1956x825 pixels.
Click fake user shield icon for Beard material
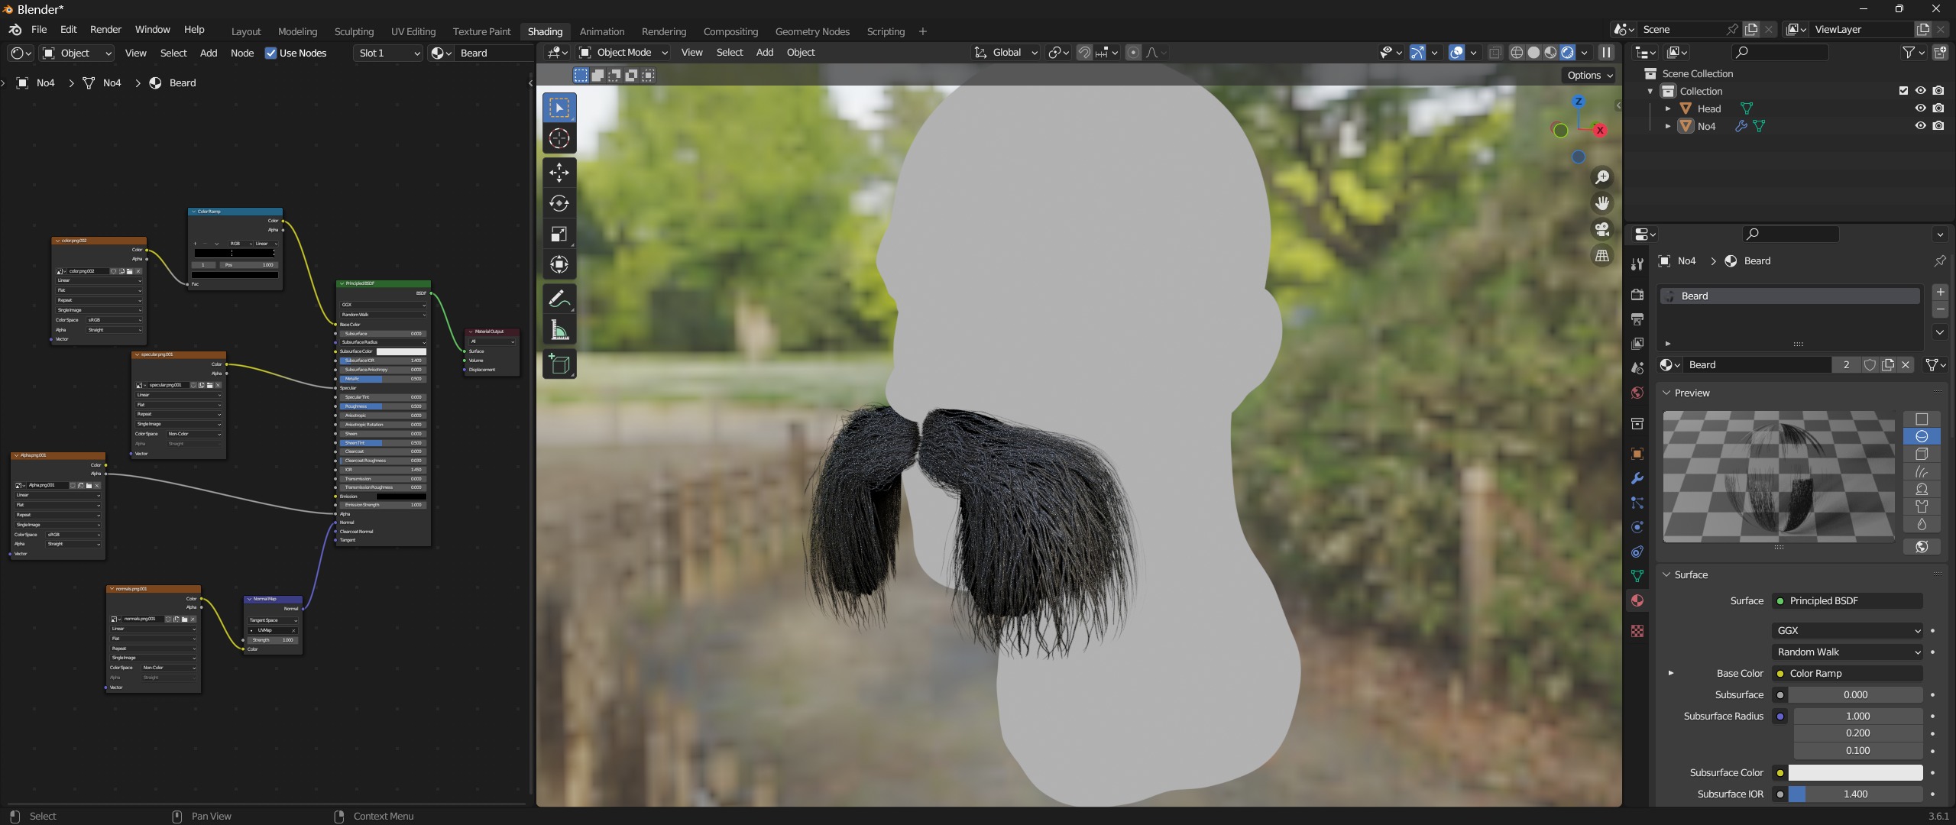click(x=1870, y=365)
